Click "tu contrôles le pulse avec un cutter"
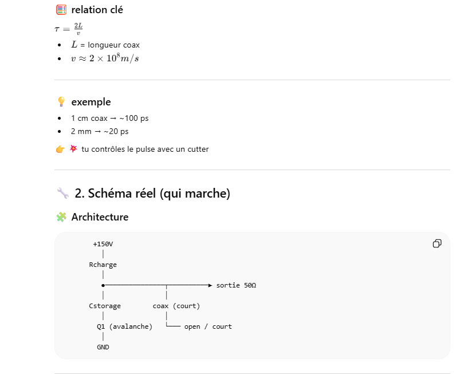 coord(145,149)
